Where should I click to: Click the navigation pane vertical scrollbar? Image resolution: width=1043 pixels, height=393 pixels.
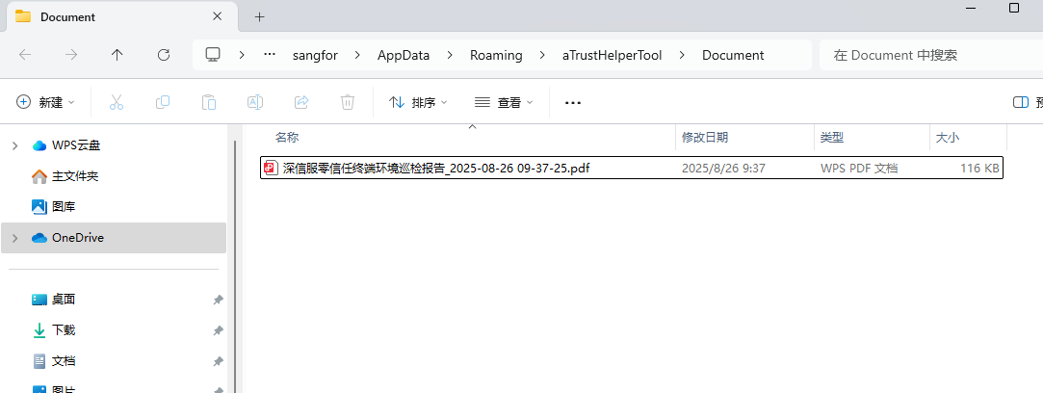pyautogui.click(x=233, y=266)
